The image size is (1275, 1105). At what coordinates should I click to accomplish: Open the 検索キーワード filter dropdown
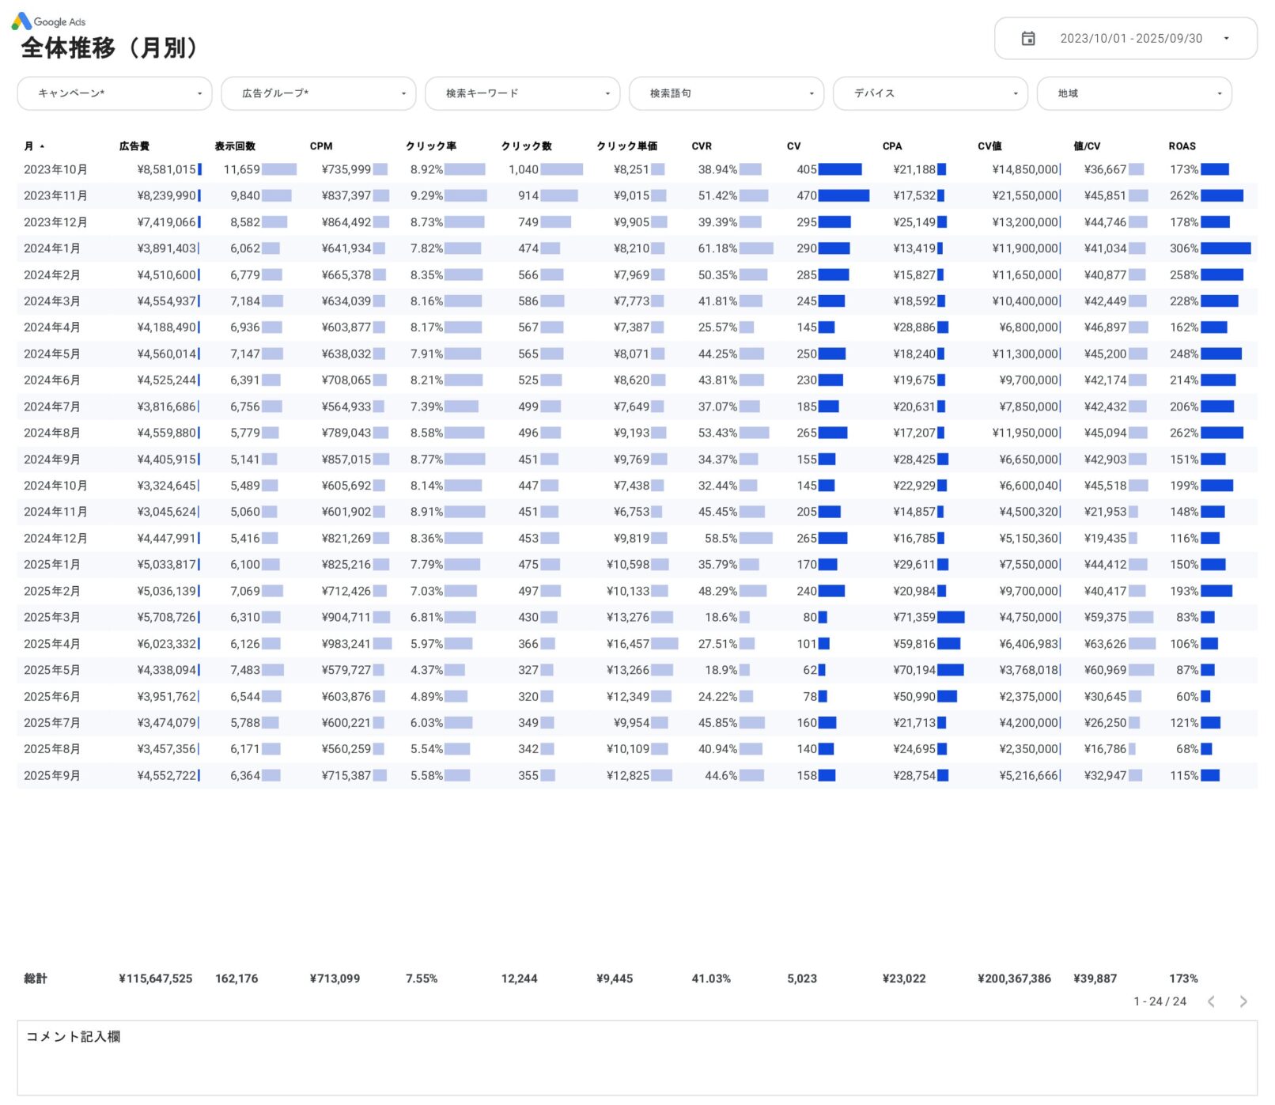coord(522,93)
